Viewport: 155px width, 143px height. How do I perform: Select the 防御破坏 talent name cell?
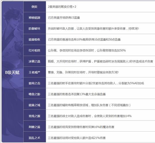click(x=35, y=29)
